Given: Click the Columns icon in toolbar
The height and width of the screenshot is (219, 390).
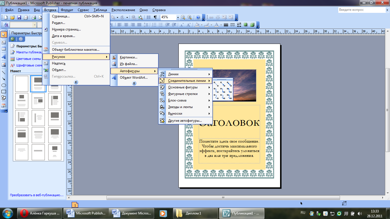Looking at the screenshot, I should (148, 17).
